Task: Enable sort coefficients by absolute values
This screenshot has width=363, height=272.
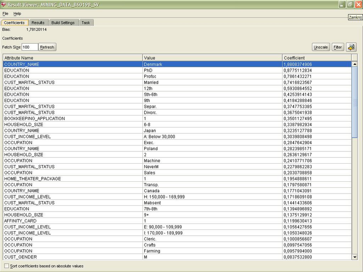Action: pos(6,266)
